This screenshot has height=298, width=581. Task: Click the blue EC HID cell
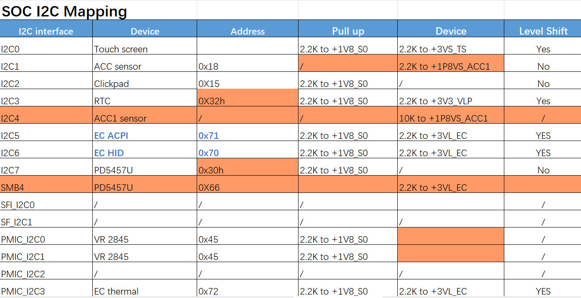145,150
